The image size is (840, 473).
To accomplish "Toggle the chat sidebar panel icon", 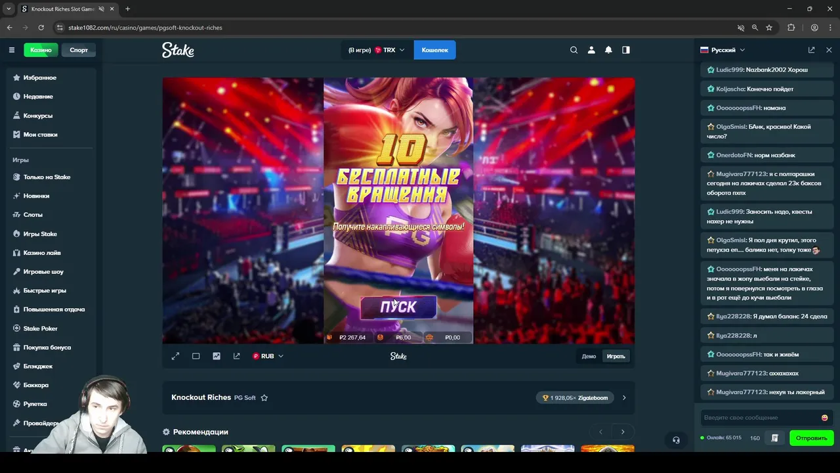I will 626,50.
